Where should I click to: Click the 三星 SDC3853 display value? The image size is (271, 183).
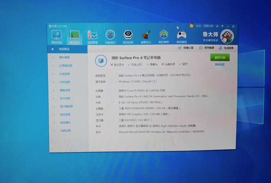tap(135, 120)
